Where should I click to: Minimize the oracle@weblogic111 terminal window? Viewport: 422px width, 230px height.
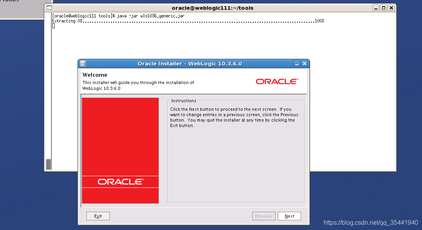coord(376,8)
